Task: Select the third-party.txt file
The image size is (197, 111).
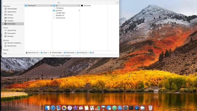Action: [x=60, y=18]
